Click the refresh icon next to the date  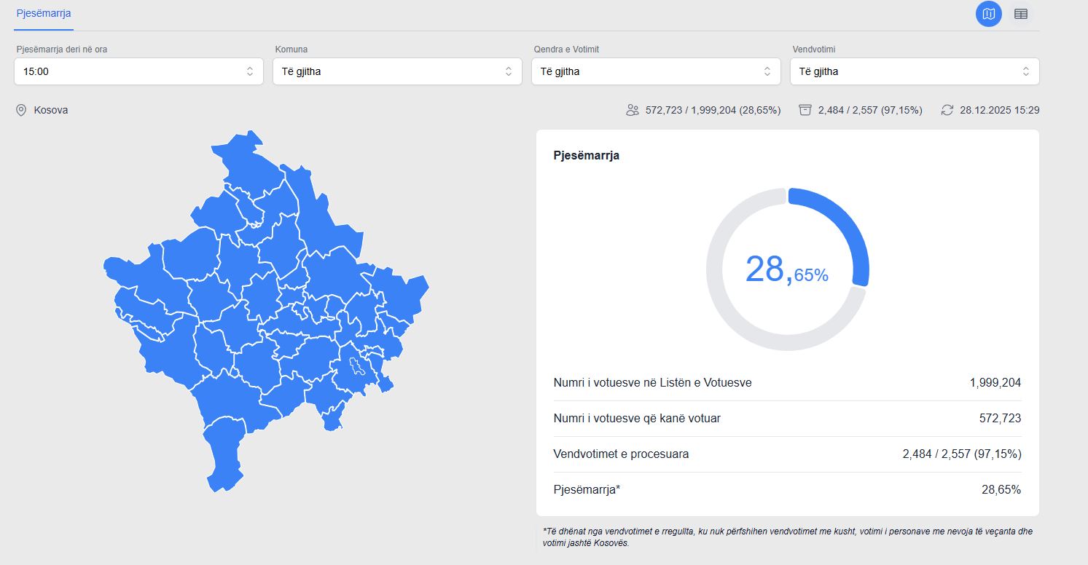tap(947, 111)
